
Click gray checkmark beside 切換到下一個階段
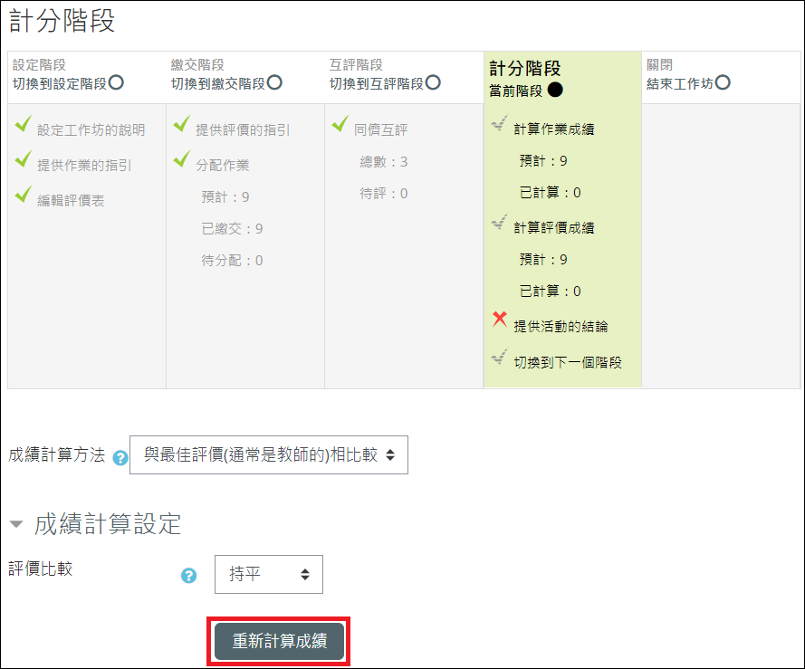pyautogui.click(x=500, y=357)
